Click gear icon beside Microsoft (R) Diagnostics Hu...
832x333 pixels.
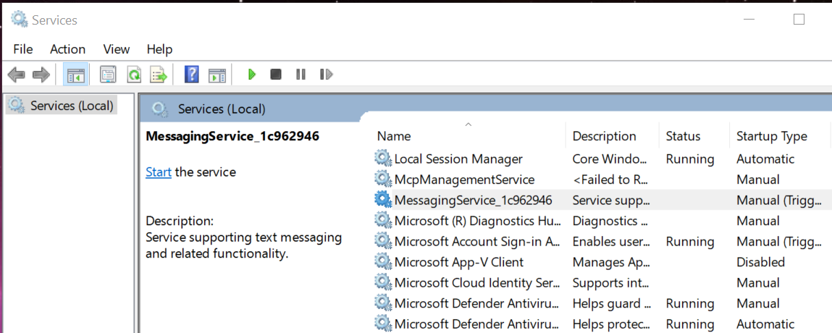click(382, 221)
